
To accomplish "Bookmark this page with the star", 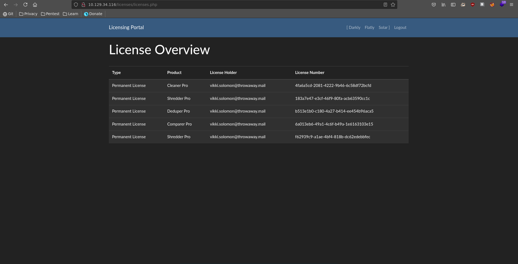I will click(x=393, y=5).
